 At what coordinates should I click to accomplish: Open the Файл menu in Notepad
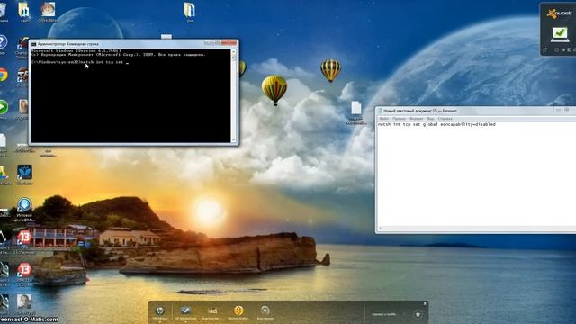[384, 119]
